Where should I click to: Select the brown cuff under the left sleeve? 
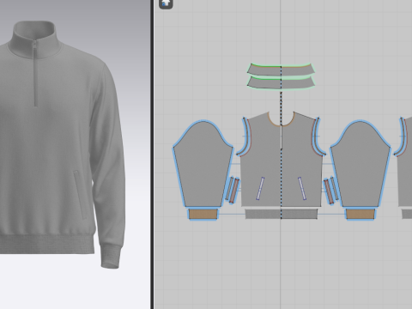pos(203,214)
